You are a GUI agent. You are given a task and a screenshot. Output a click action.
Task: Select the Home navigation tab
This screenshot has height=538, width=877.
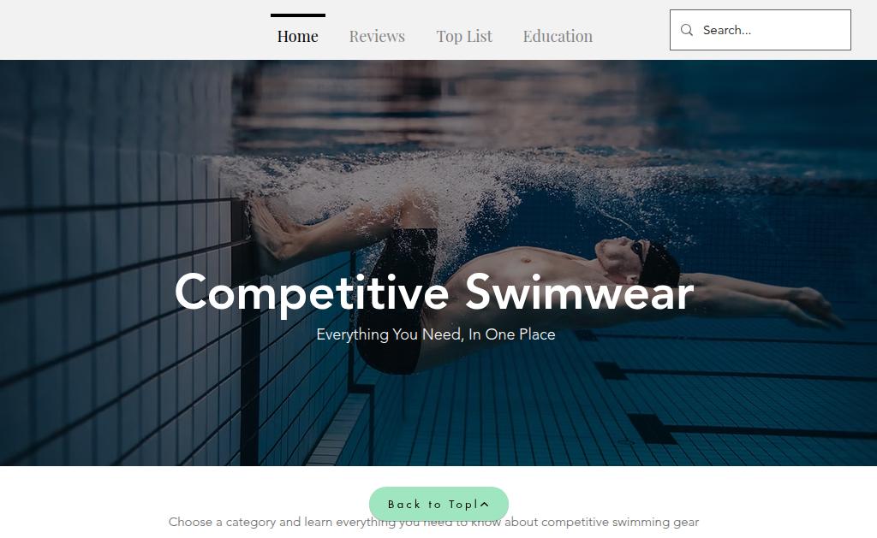point(297,36)
